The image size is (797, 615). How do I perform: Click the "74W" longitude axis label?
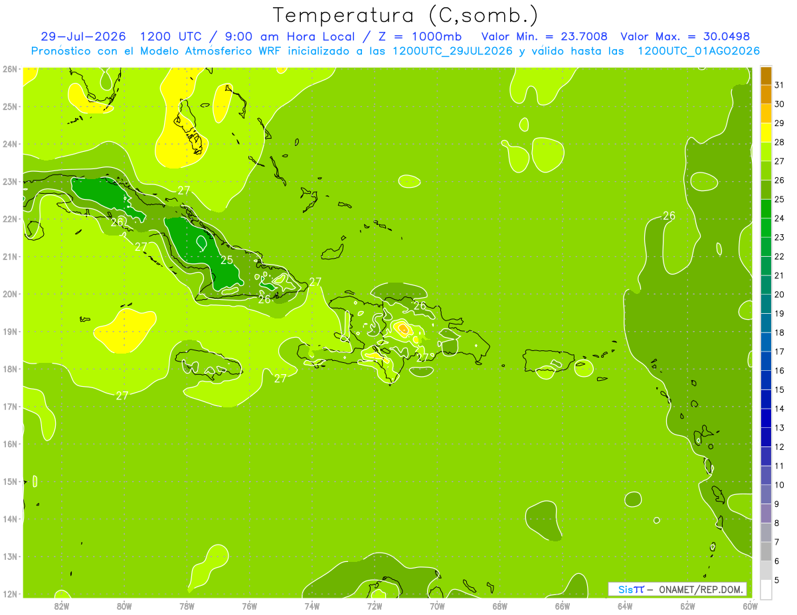coord(311,606)
